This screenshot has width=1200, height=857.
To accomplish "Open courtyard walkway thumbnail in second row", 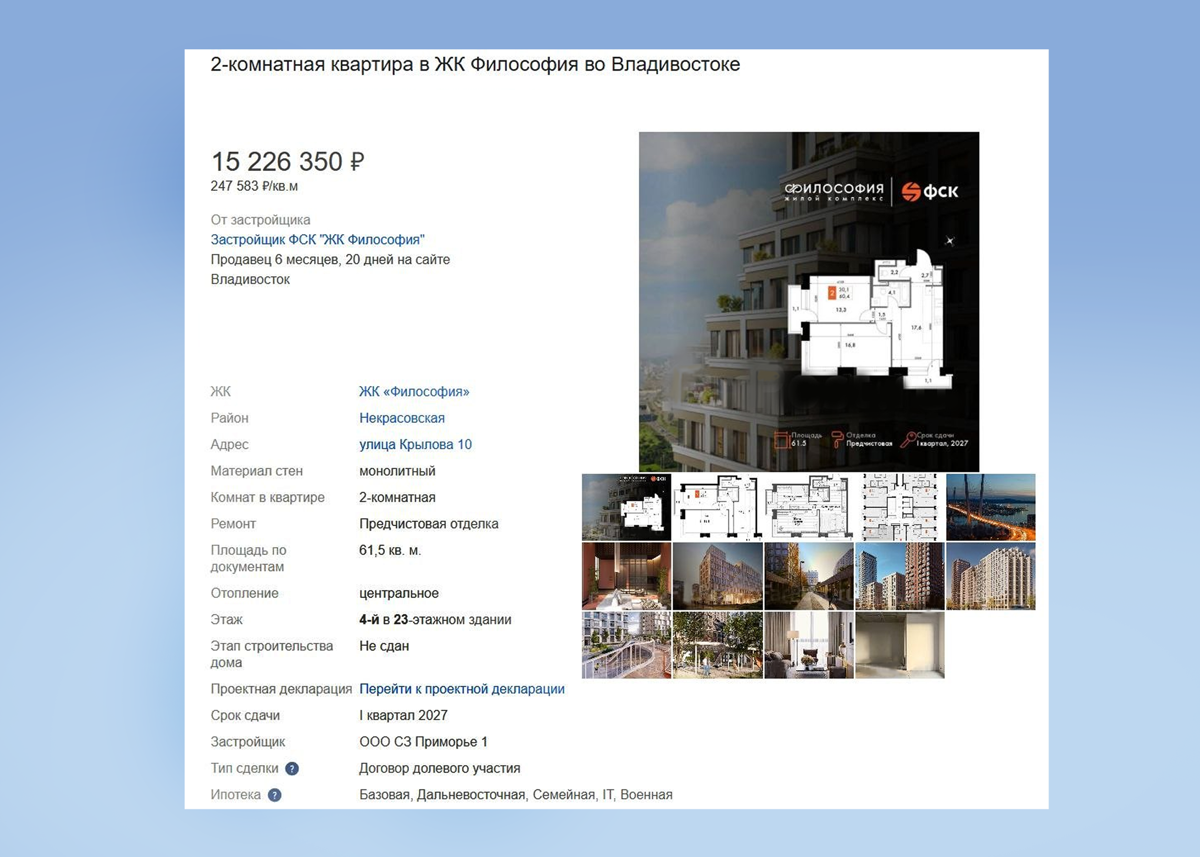I will (x=808, y=576).
